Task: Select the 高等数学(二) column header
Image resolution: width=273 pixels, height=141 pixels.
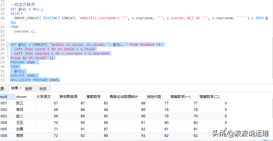Action: click(x=213, y=97)
